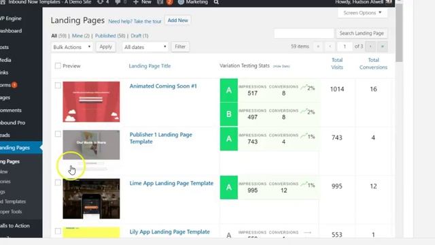Image resolution: width=435 pixels, height=245 pixels.
Task: Open the Need help? Take the tour link
Action: coord(135,21)
